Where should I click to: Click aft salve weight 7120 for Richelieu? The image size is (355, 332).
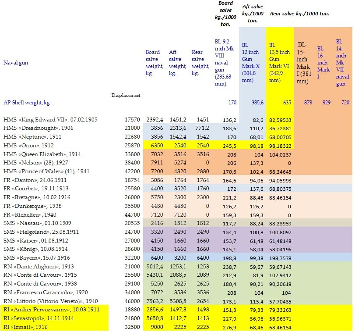(180, 214)
